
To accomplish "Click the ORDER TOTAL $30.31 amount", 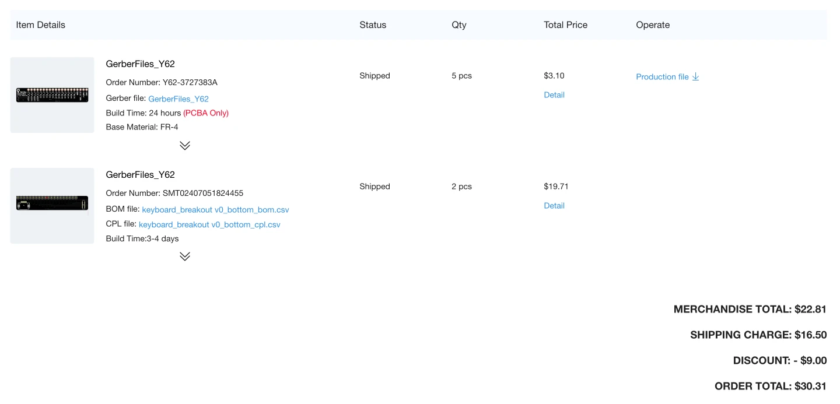I will (x=810, y=386).
